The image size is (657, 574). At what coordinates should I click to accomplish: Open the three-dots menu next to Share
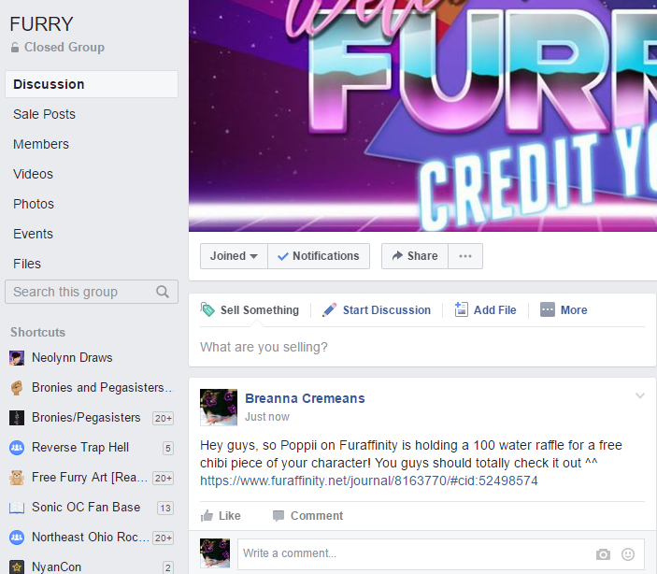(x=465, y=256)
